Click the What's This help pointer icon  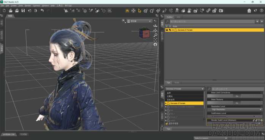click(x=256, y=11)
